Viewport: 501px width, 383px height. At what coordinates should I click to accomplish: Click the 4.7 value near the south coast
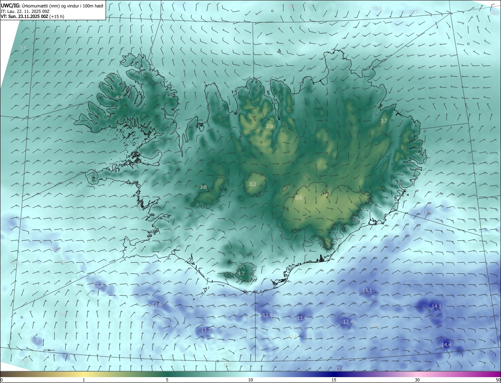click(x=241, y=274)
